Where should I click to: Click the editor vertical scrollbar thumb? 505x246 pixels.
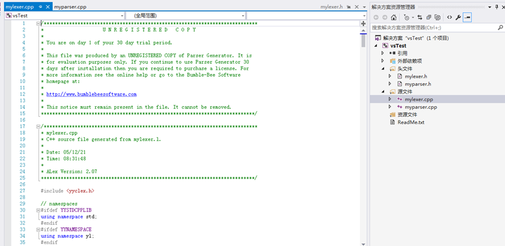click(363, 41)
